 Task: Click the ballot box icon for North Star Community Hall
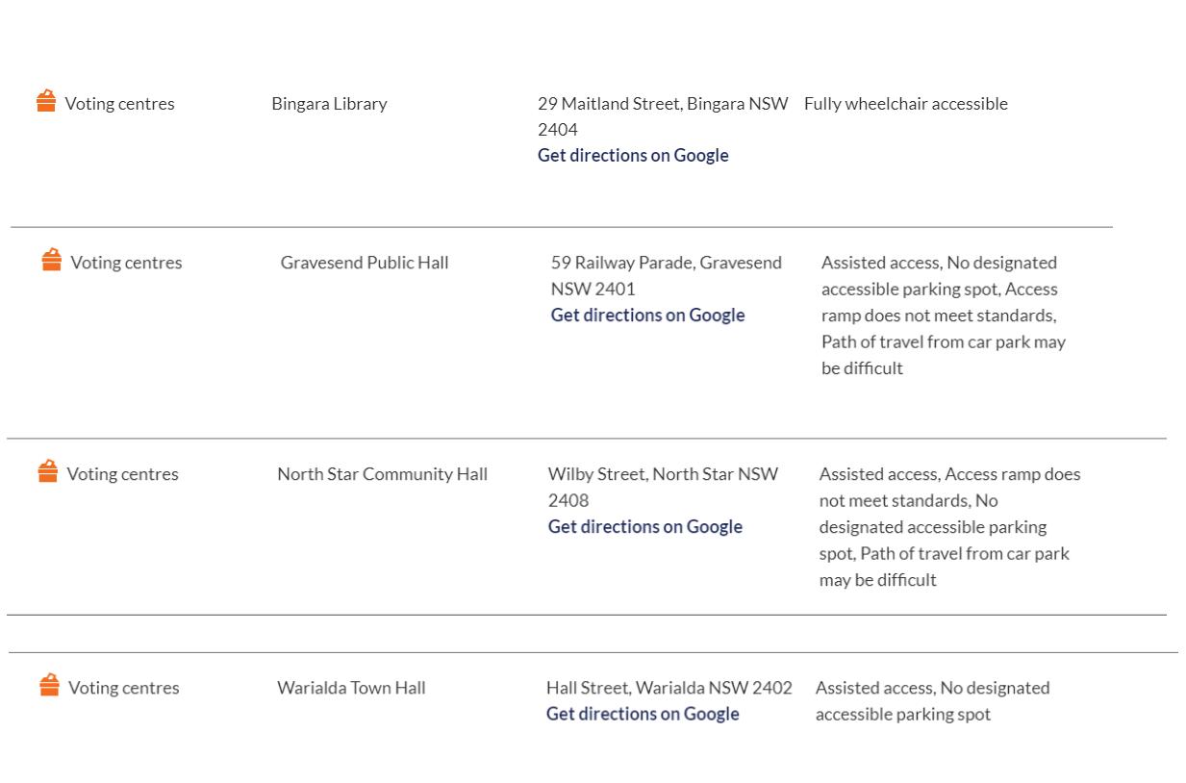[x=48, y=471]
